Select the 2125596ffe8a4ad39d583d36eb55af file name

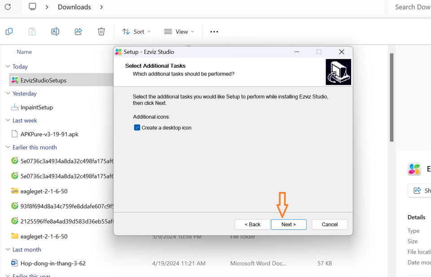tap(67, 221)
